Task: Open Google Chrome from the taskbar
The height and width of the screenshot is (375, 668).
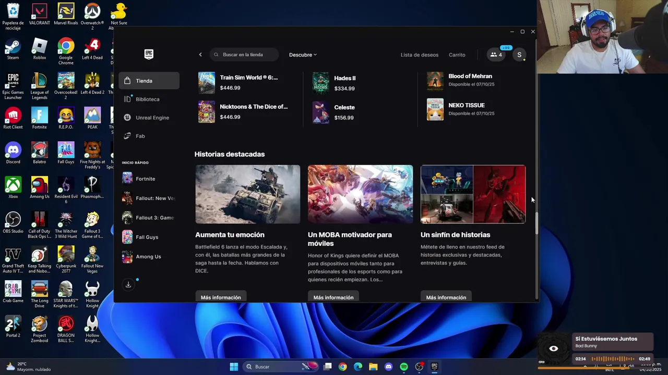Action: pos(342,367)
